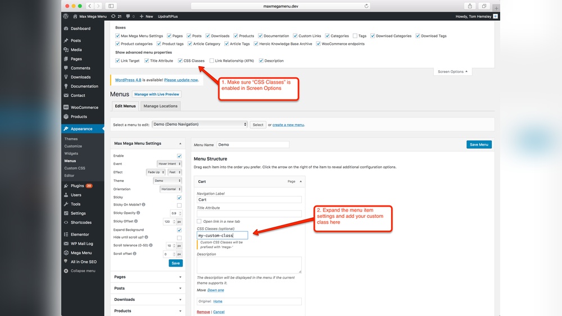Image resolution: width=562 pixels, height=316 pixels.
Task: Open Pages via its sidebar icon
Action: 66,59
